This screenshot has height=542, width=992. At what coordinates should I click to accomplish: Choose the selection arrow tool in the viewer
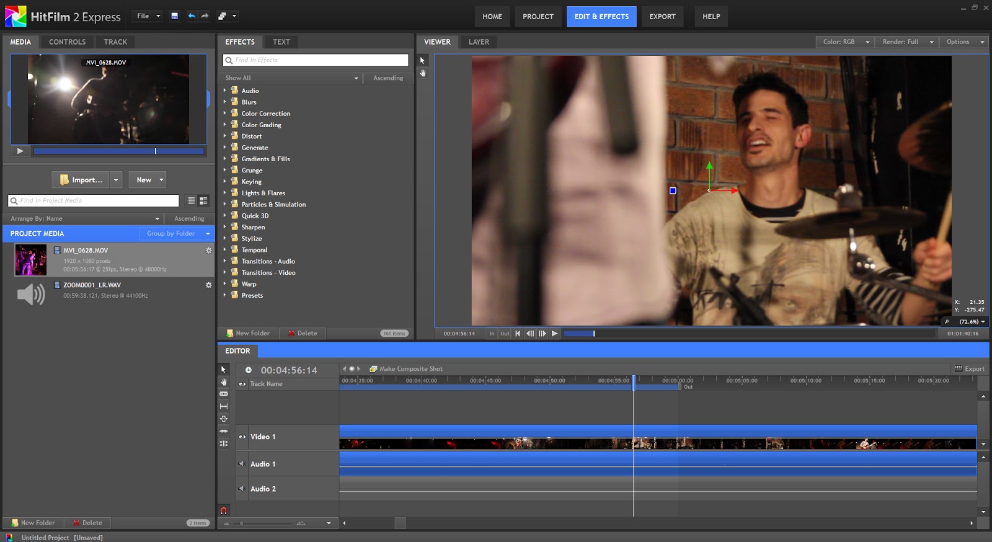coord(422,61)
